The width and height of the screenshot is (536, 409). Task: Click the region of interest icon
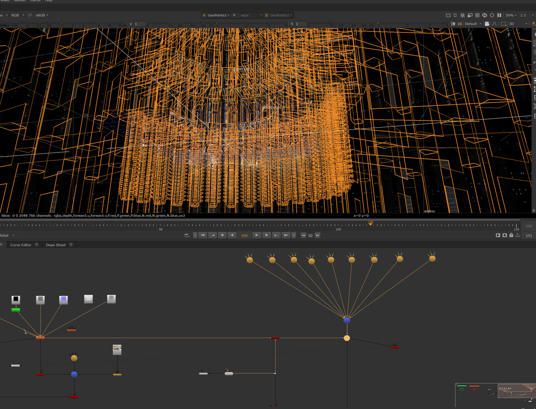pos(504,24)
